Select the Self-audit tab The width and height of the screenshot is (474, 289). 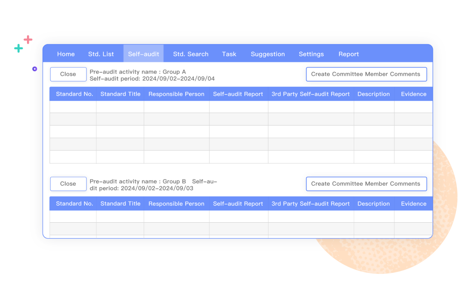pos(143,54)
